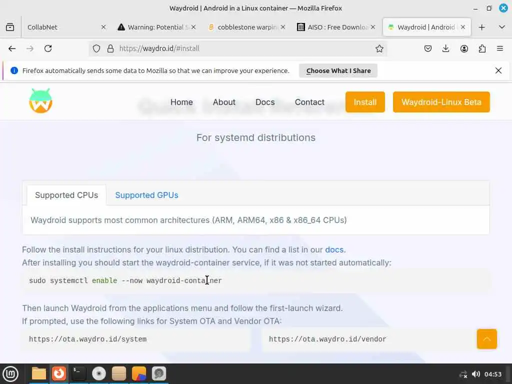Open the gray disk utility taskbar icon
The width and height of the screenshot is (512, 384).
(x=159, y=374)
